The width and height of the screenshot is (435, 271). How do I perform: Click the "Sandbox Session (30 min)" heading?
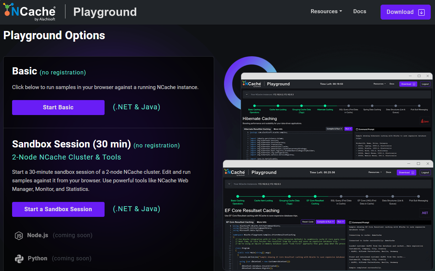tap(71, 144)
